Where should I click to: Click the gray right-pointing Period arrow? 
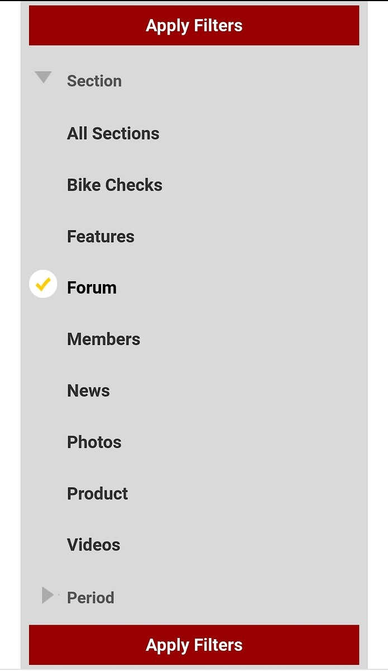pyautogui.click(x=48, y=596)
